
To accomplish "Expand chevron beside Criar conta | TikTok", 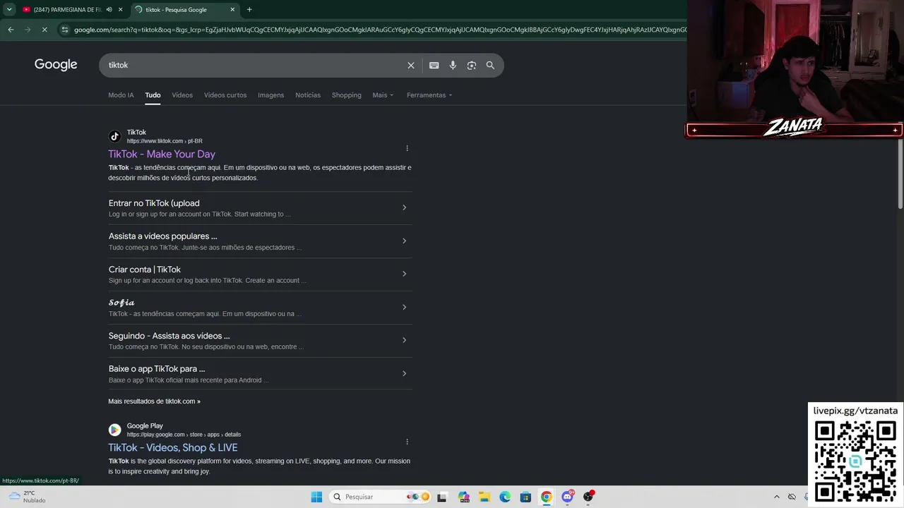I will pos(404,274).
